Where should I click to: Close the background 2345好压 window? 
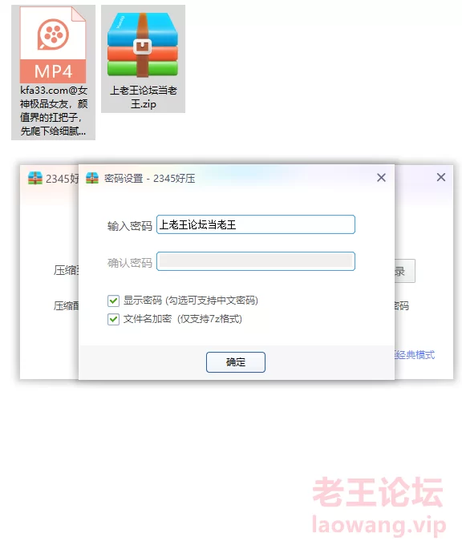pos(441,177)
